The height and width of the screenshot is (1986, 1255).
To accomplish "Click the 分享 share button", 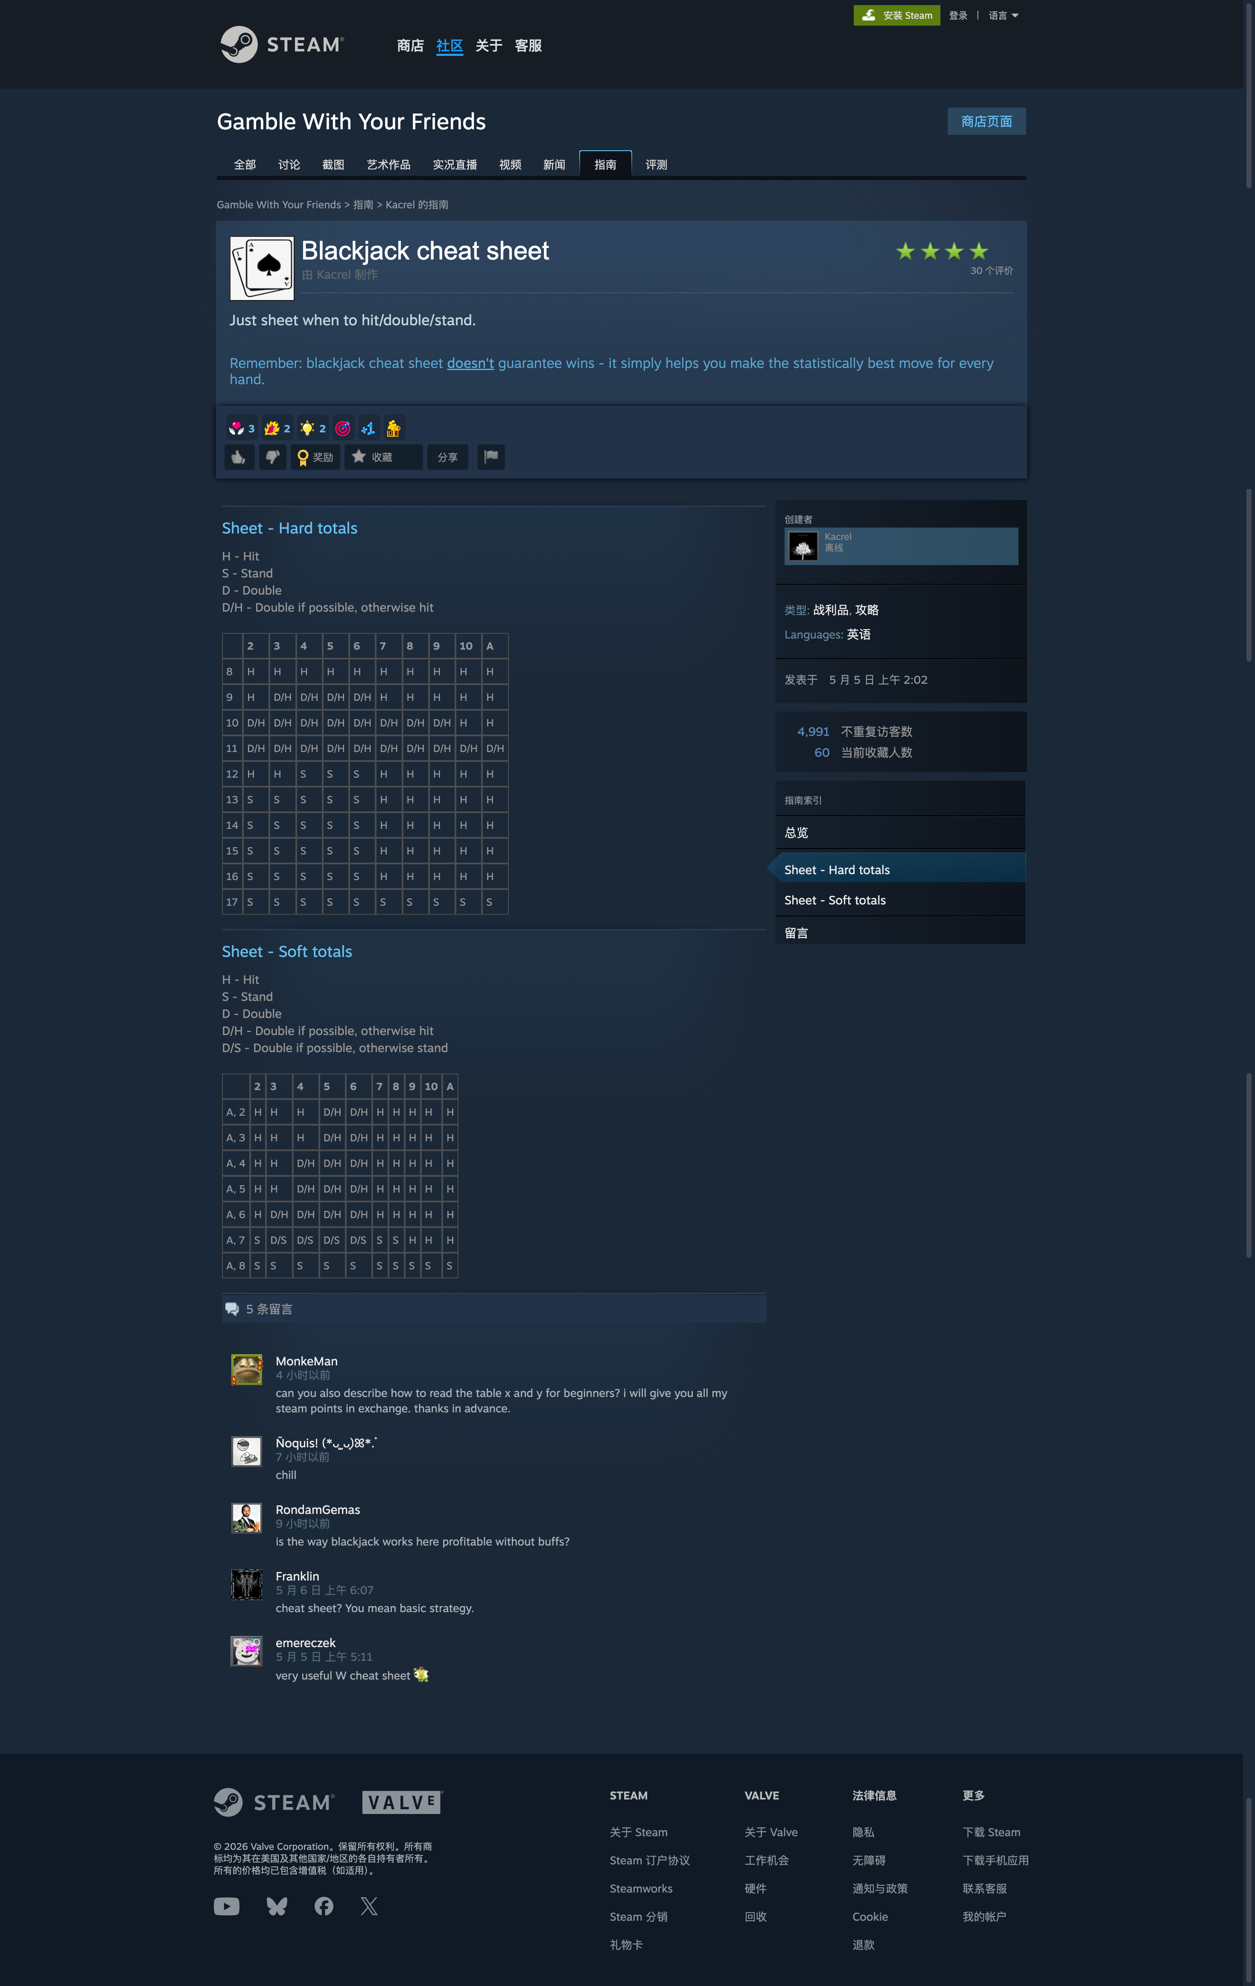I will [447, 457].
